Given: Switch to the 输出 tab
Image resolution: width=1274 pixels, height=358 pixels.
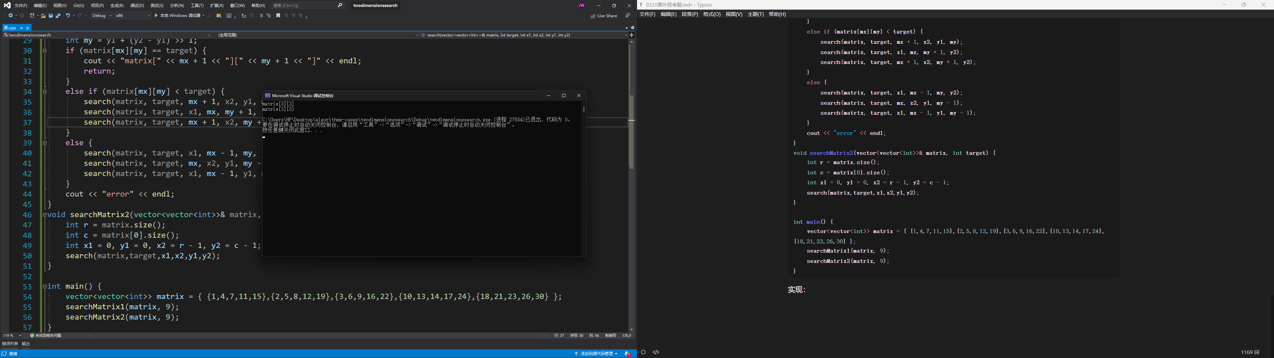Looking at the screenshot, I should pos(26,344).
